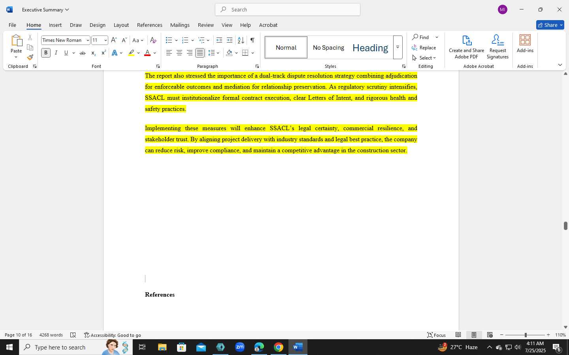This screenshot has width=569, height=355.
Task: Toggle Bold formatting
Action: [46, 53]
